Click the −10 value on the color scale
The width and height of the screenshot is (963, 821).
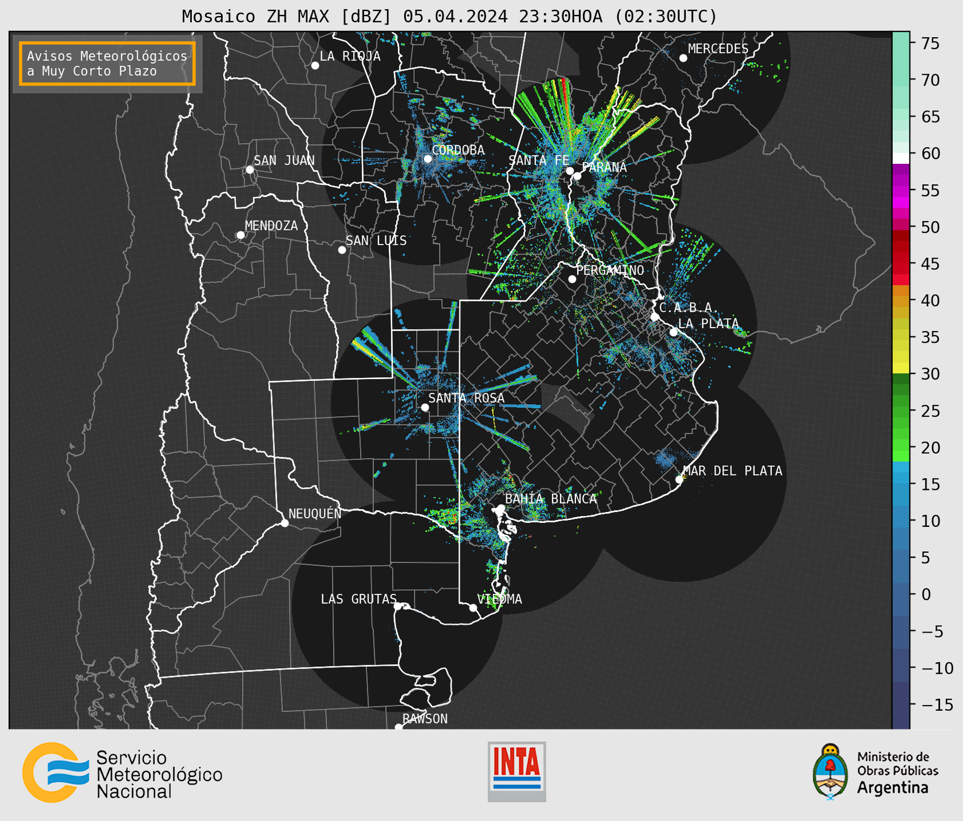click(x=937, y=668)
